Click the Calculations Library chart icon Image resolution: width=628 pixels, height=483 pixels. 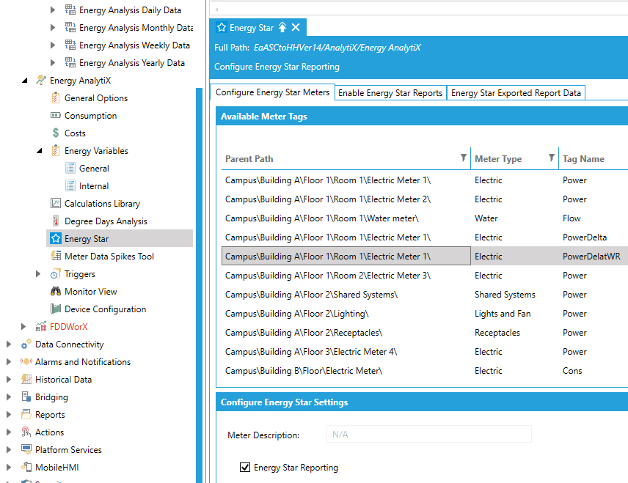(x=56, y=204)
